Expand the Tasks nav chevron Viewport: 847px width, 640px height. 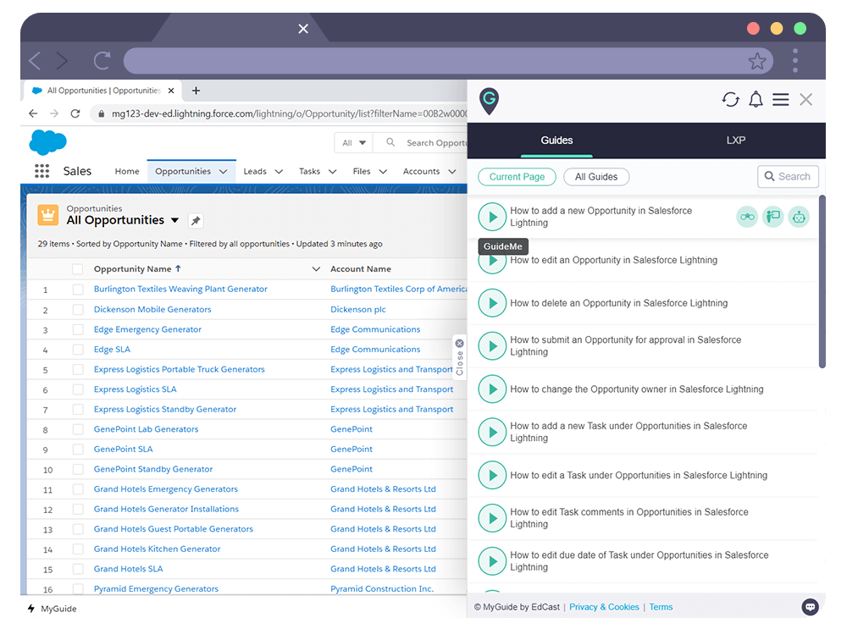click(332, 172)
